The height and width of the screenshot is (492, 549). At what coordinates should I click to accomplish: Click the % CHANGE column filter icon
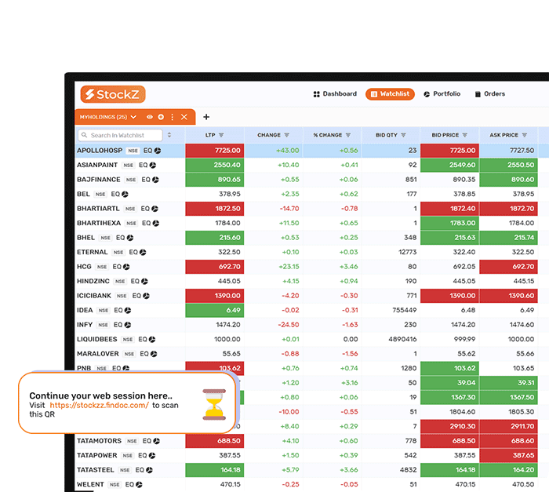coord(348,135)
